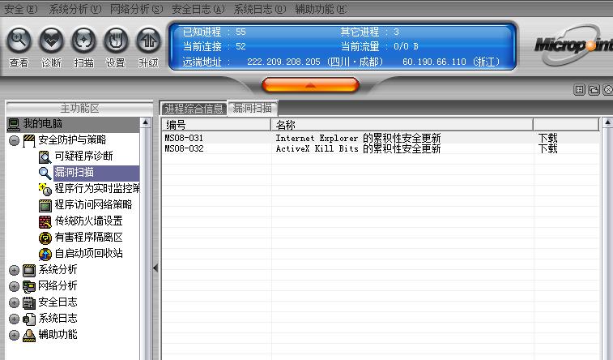Expand the 辅助功能 tree node
Screen dimensions: 613x360
point(14,335)
